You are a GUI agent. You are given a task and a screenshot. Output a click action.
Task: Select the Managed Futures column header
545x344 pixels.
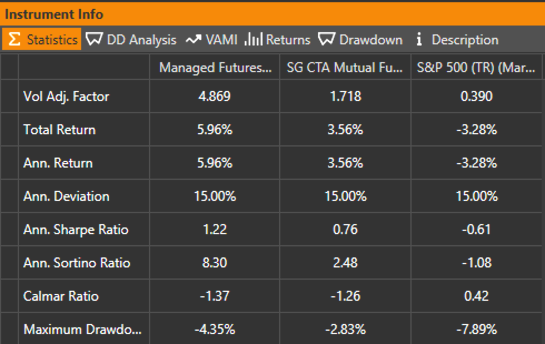(215, 68)
